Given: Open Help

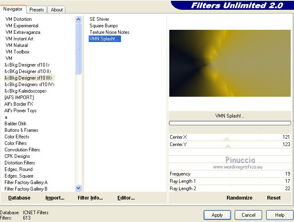Looking at the screenshot, I should 280,215.
